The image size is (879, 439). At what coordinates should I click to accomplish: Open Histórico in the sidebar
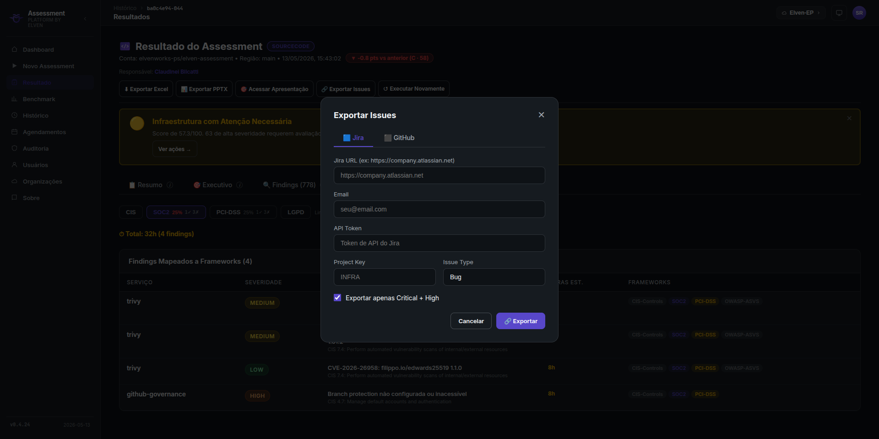(x=50, y=115)
